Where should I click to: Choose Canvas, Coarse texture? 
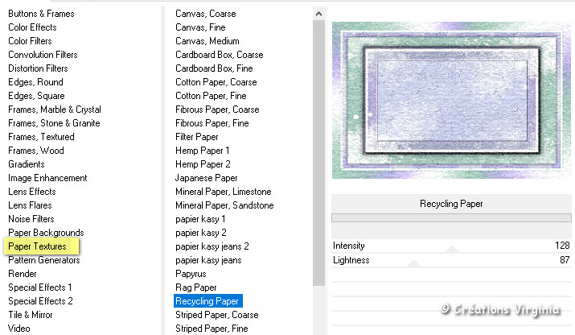(205, 14)
